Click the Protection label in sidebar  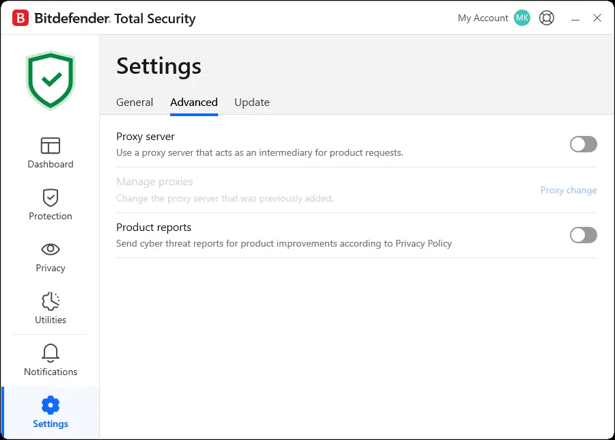pos(50,216)
